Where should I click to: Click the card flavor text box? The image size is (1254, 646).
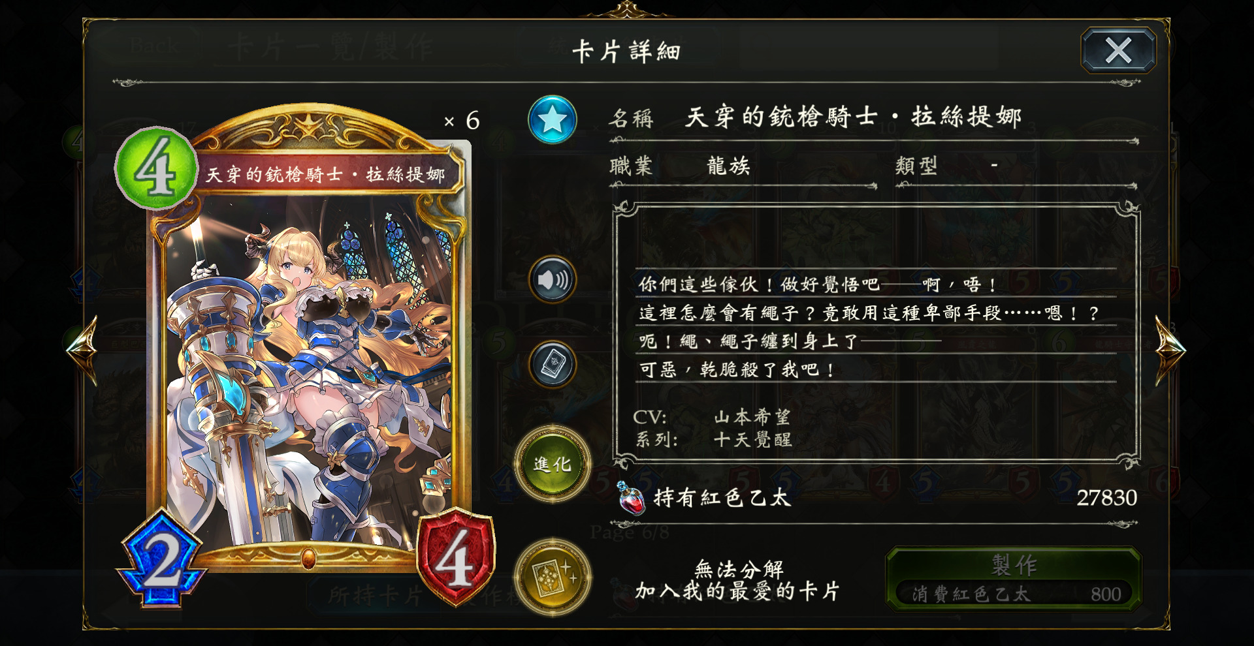pyautogui.click(x=876, y=335)
